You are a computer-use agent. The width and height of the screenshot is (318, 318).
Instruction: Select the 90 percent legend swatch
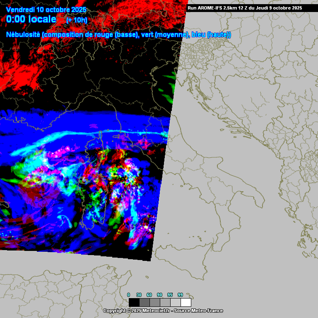(x=165, y=302)
